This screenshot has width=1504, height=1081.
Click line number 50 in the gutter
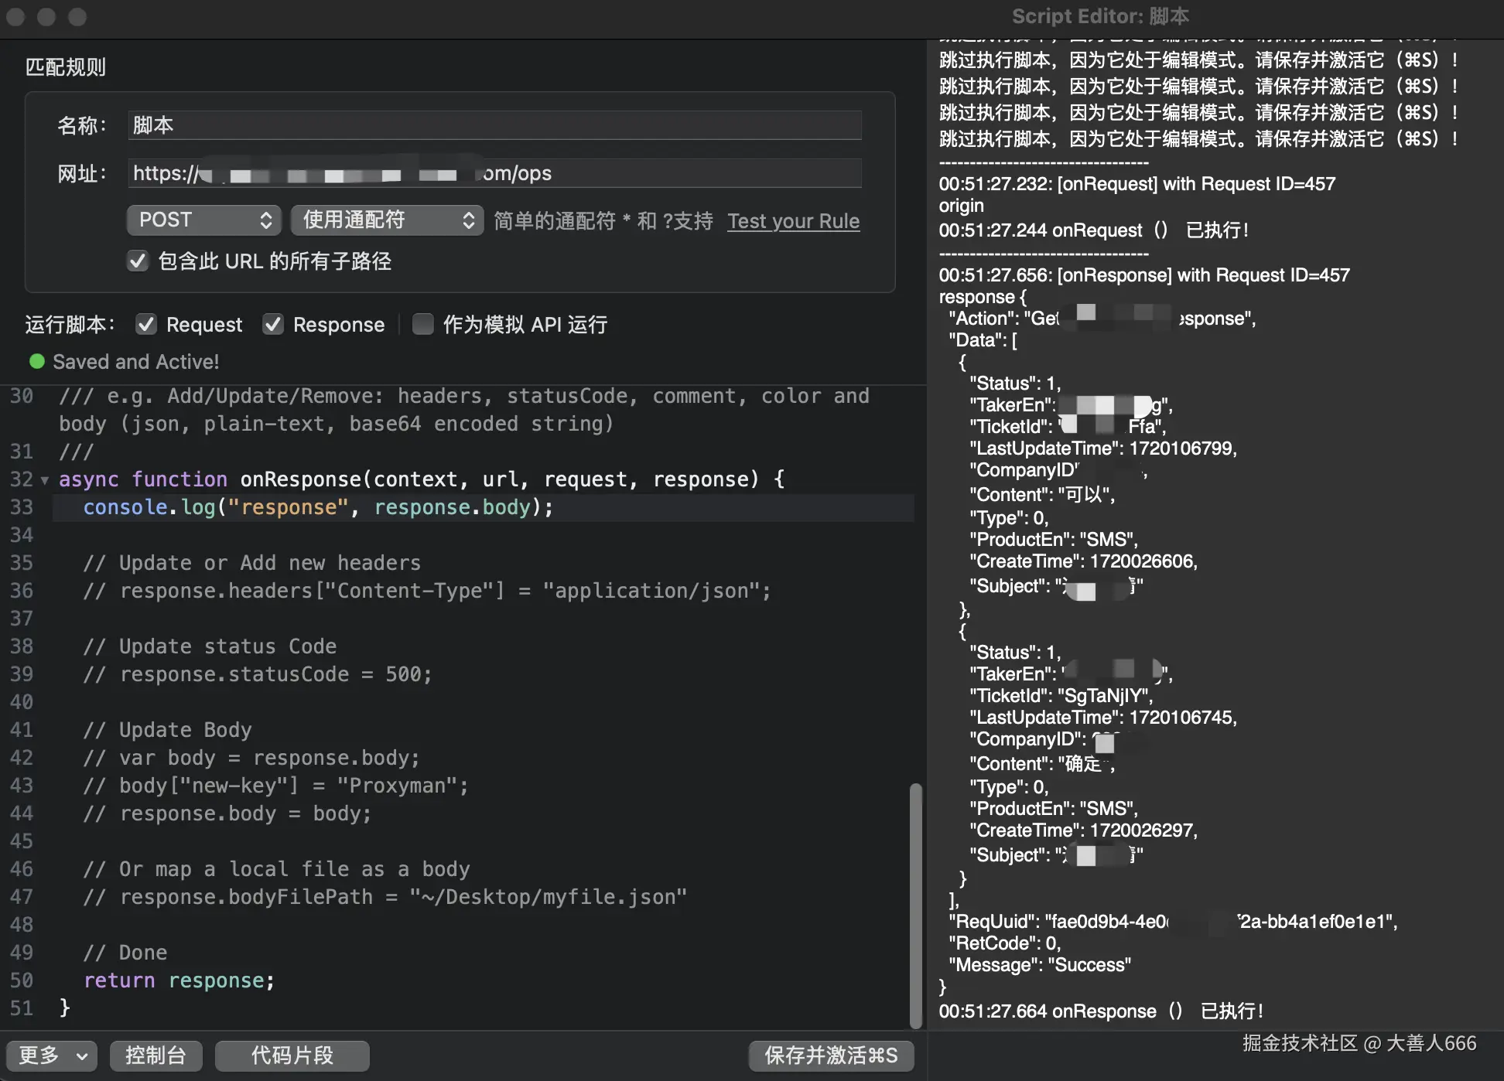(22, 980)
